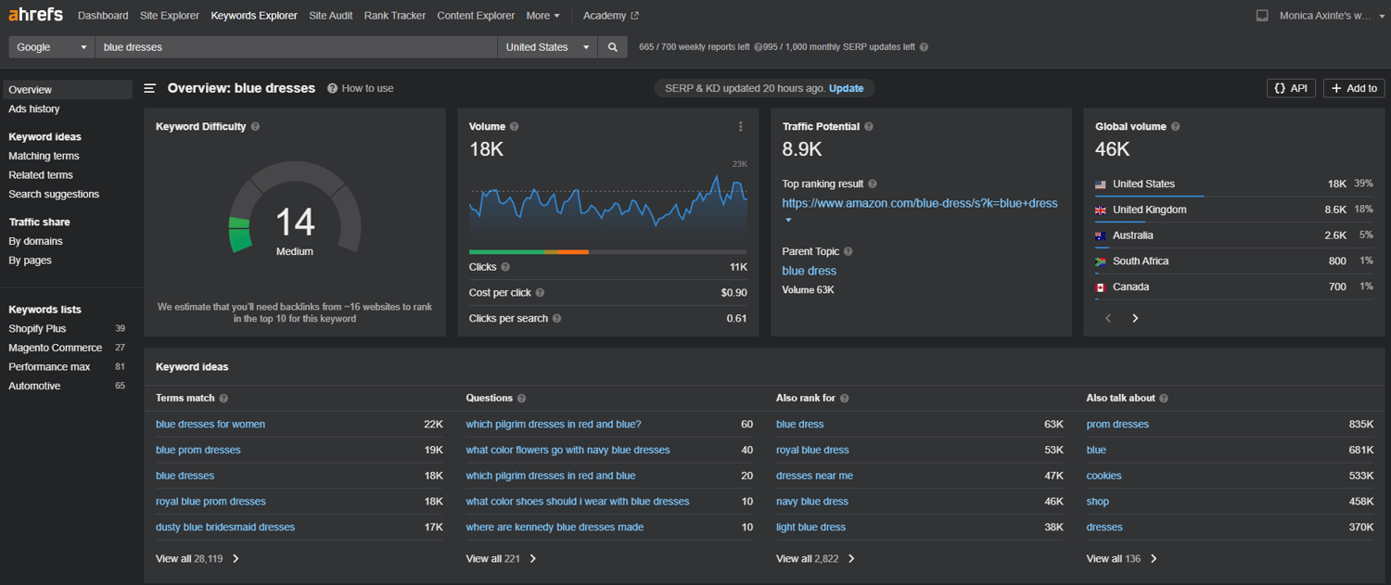
Task: Select Search suggestions in sidebar
Action: click(54, 195)
